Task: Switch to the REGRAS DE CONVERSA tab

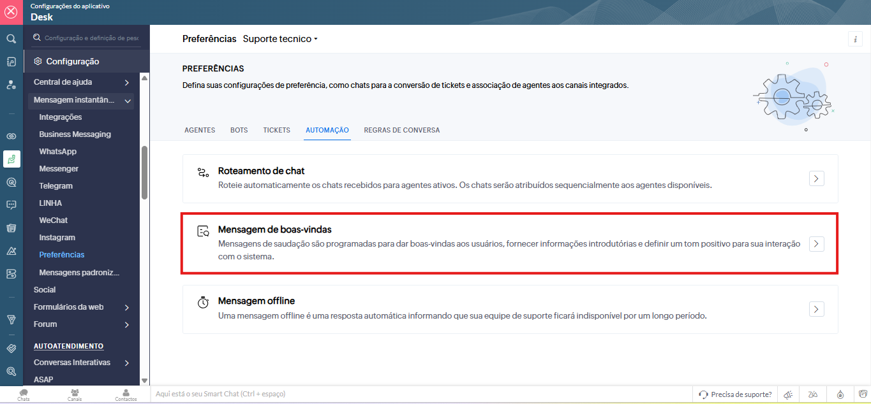Action: pyautogui.click(x=401, y=130)
